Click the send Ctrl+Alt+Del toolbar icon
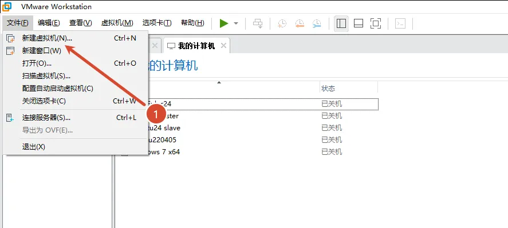Image resolution: width=508 pixels, height=228 pixels. [x=258, y=23]
